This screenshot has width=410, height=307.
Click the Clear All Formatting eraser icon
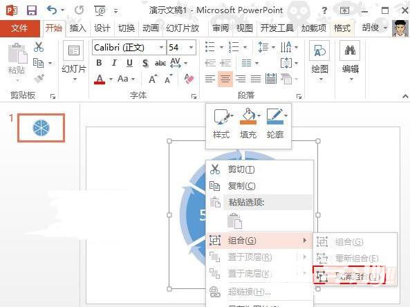(189, 78)
